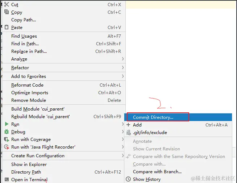Image resolution: width=237 pixels, height=183 pixels.
Task: Click Build Module 'cui_parent'
Action: click(38, 109)
